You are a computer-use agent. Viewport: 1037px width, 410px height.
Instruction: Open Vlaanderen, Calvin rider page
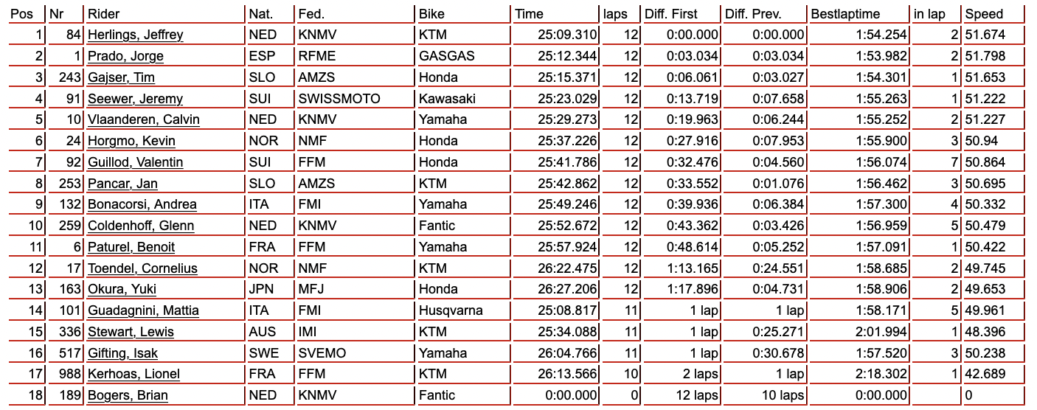click(x=144, y=119)
